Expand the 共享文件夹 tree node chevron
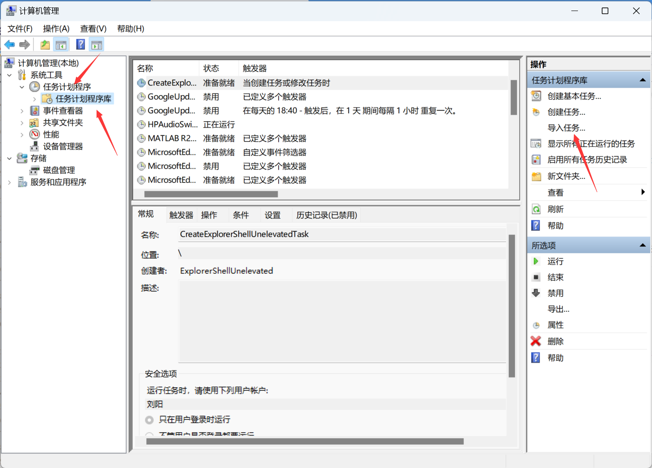This screenshot has width=652, height=468. tap(22, 123)
